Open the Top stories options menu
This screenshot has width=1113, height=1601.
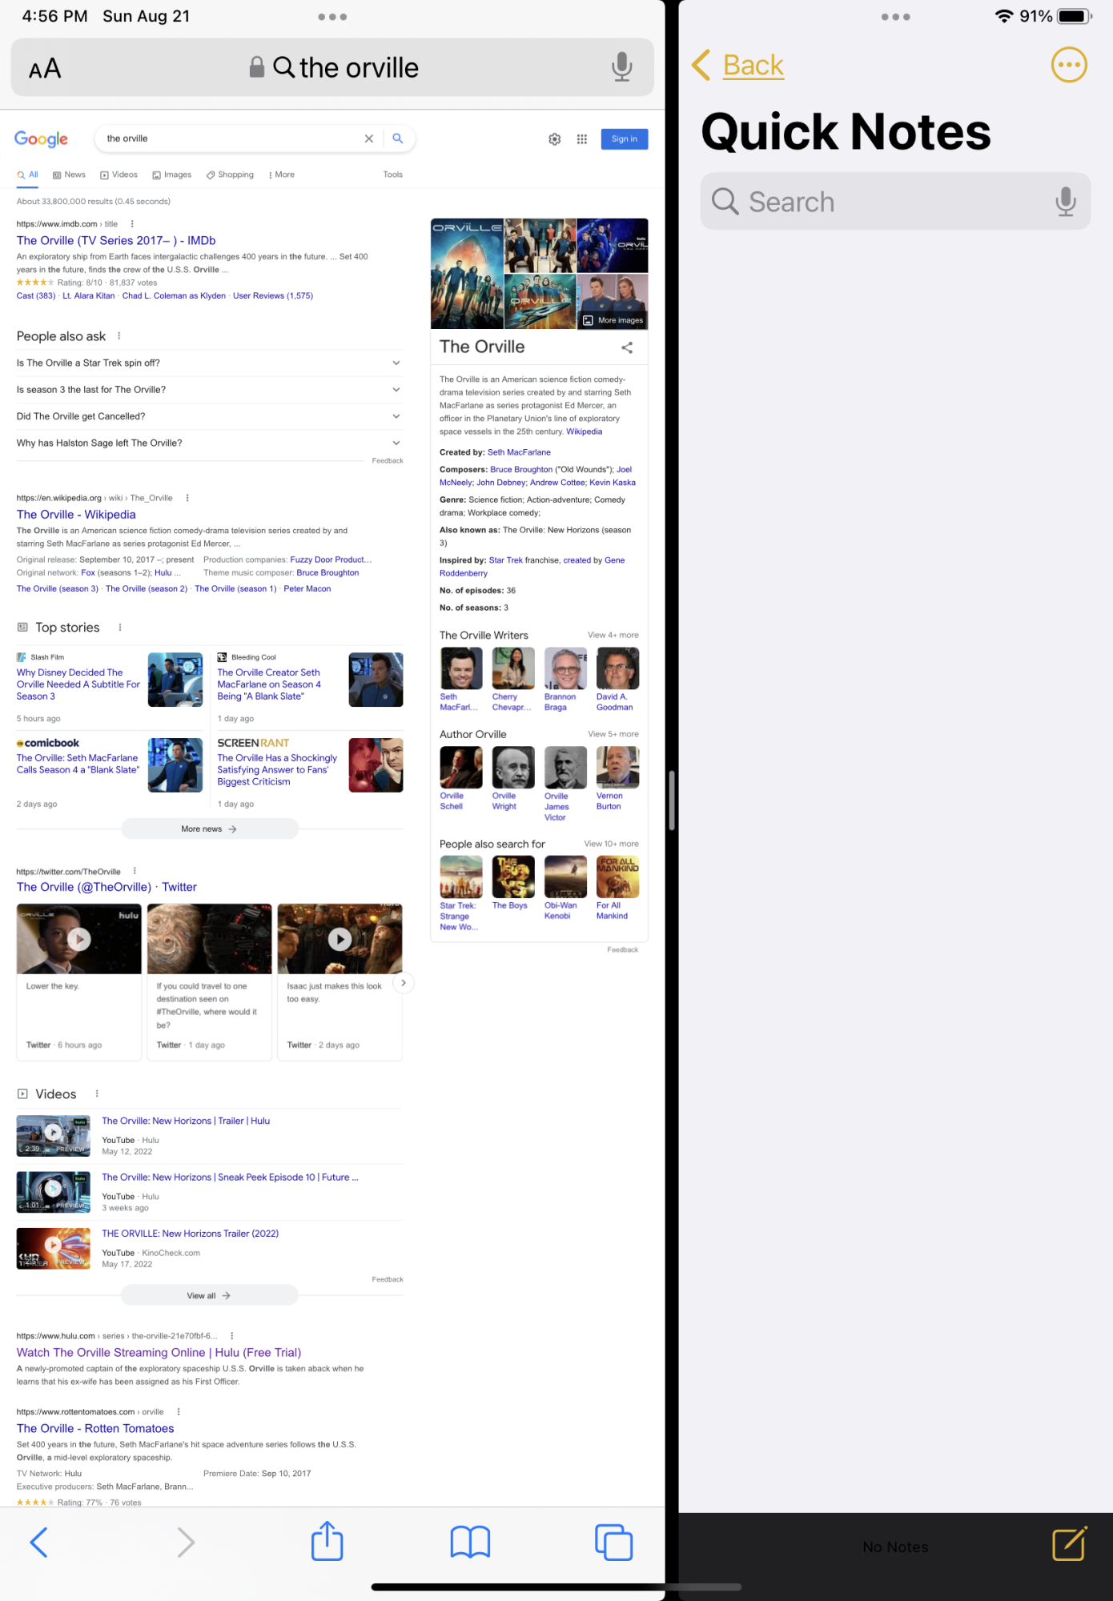point(120,628)
